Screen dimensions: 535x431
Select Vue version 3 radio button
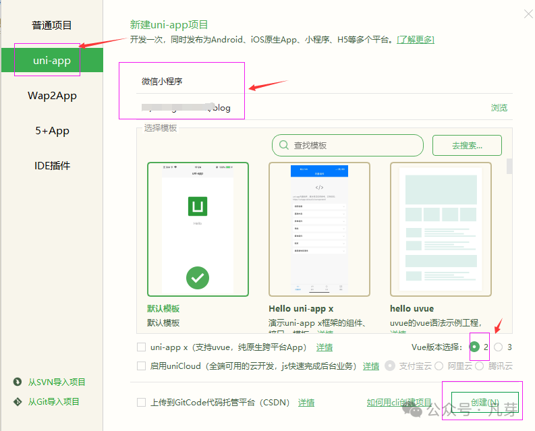pos(498,347)
